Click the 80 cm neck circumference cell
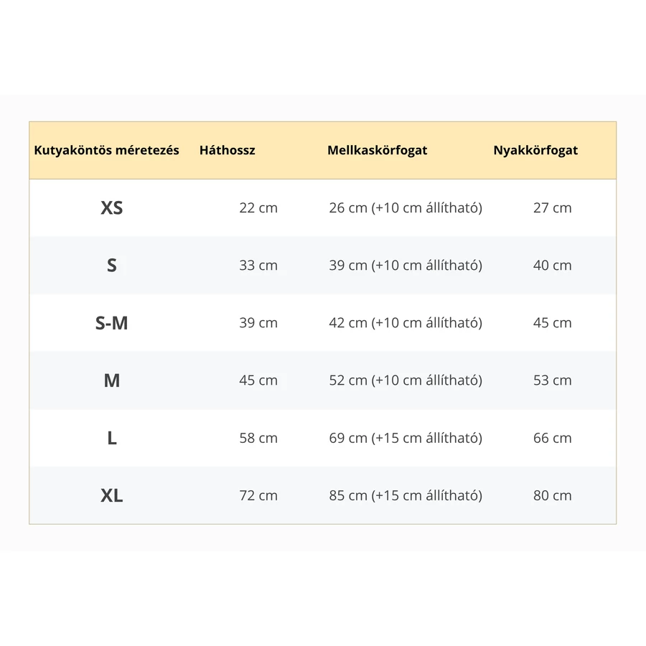This screenshot has width=646, height=646. (x=552, y=495)
